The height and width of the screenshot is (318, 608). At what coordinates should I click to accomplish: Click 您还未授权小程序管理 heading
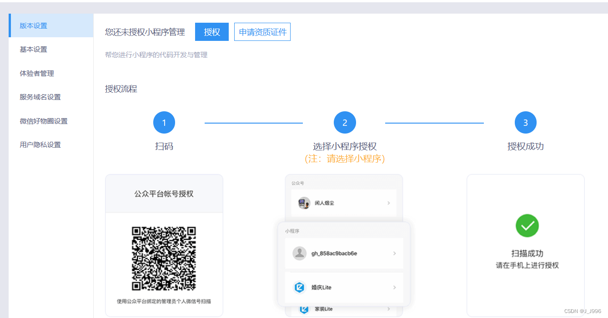(145, 32)
